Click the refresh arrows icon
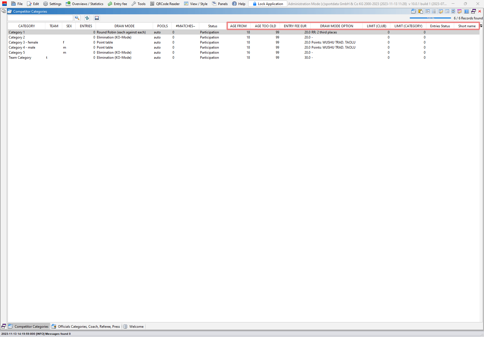Screen dimensions: 484x337 (87, 18)
